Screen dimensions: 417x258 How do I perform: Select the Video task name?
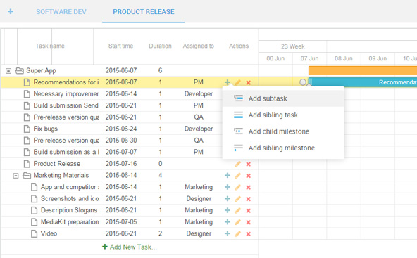49,233
